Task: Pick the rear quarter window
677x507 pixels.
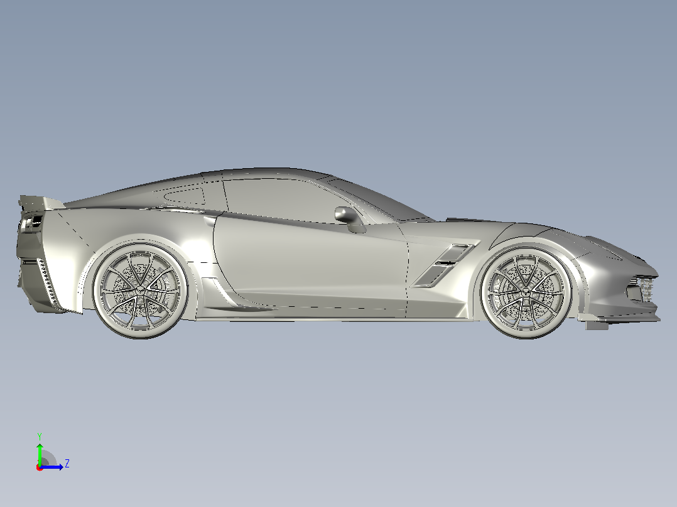Action: pos(185,196)
